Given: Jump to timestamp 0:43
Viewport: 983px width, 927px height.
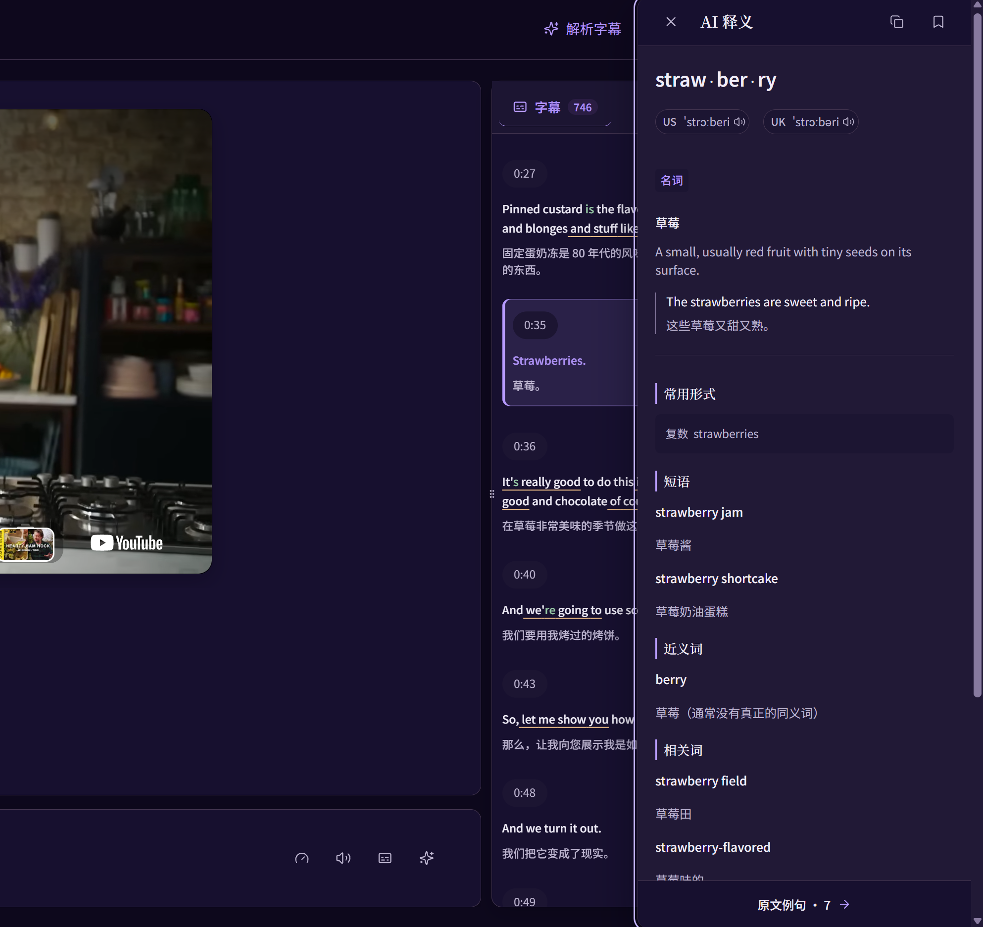Looking at the screenshot, I should tap(524, 684).
